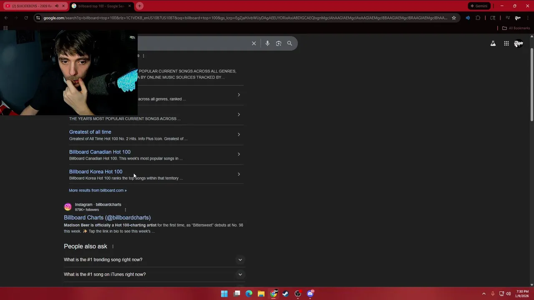534x300 pixels.
Task: Open the Billboard Canadian Hot 100 link
Action: [x=100, y=152]
